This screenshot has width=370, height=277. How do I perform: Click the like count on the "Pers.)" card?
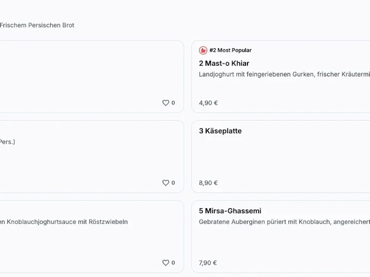pos(173,183)
